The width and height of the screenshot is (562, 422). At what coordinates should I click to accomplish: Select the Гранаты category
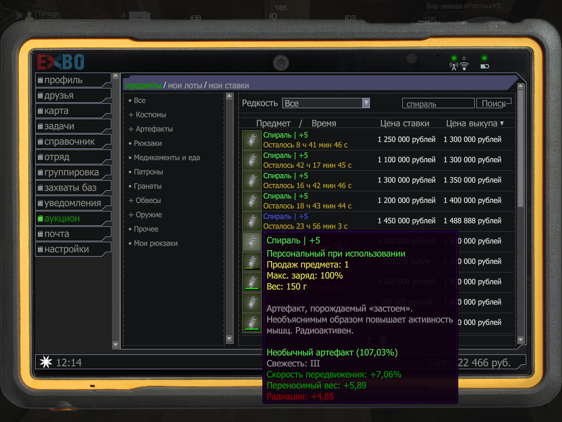145,186
